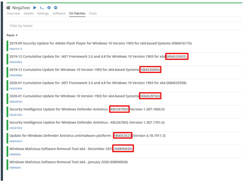Screen dimensions: 249x182
Task: Click the KB4052623 link under antimalware platform update
Action: point(16,141)
